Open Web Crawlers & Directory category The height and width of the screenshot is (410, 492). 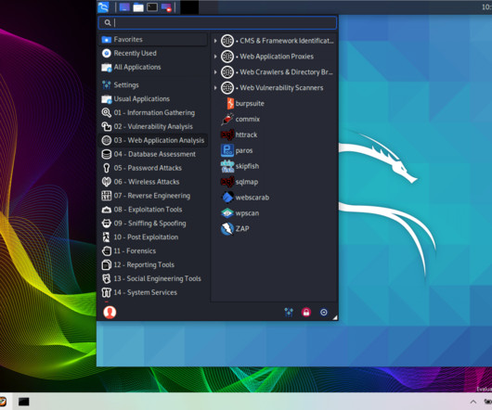click(x=277, y=72)
